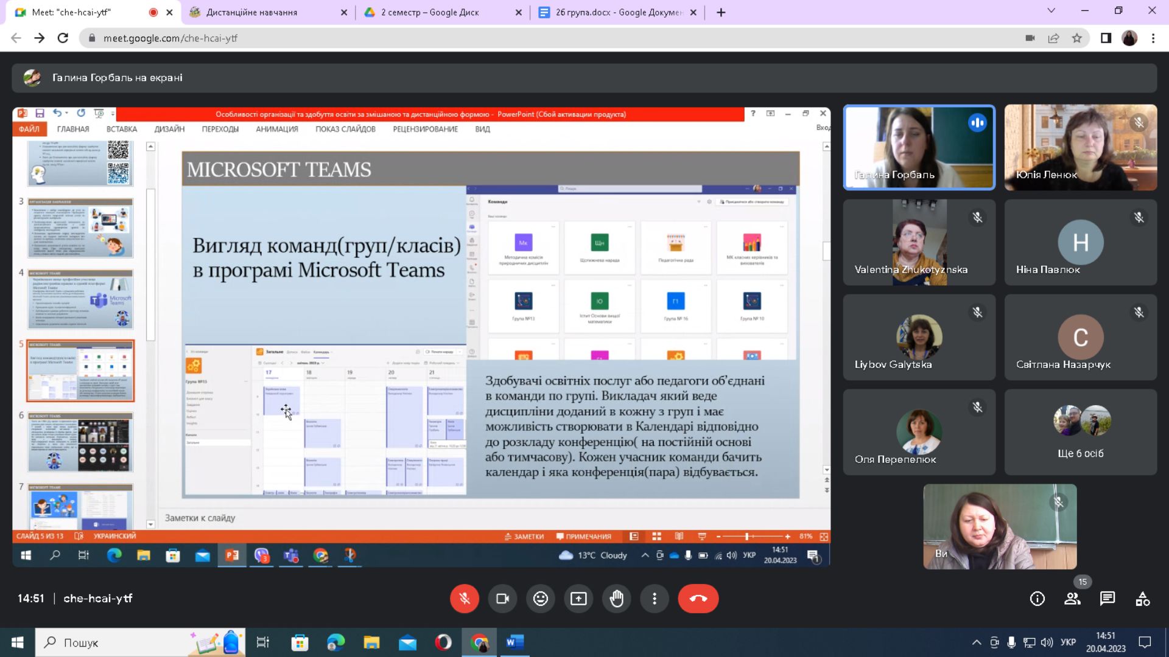Switch to Дистанційне навчання tab
Viewport: 1169px width, 657px height.
[x=267, y=12]
